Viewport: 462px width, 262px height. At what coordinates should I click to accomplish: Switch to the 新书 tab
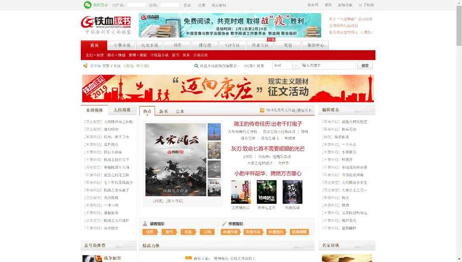[x=163, y=111]
